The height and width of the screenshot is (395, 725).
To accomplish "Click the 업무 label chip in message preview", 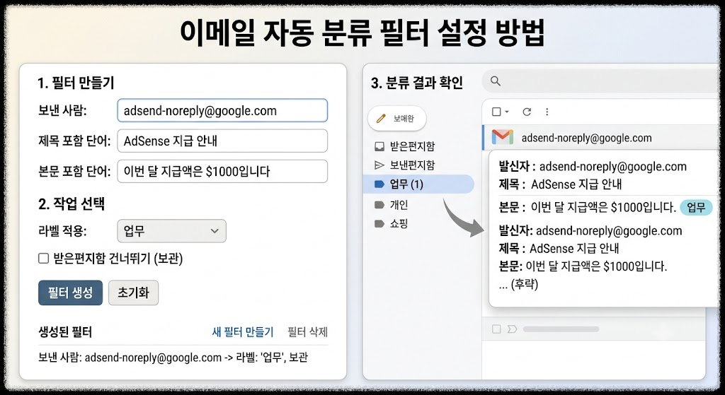I will [x=697, y=208].
